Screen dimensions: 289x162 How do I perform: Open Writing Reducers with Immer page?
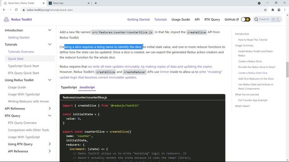pos(28,101)
